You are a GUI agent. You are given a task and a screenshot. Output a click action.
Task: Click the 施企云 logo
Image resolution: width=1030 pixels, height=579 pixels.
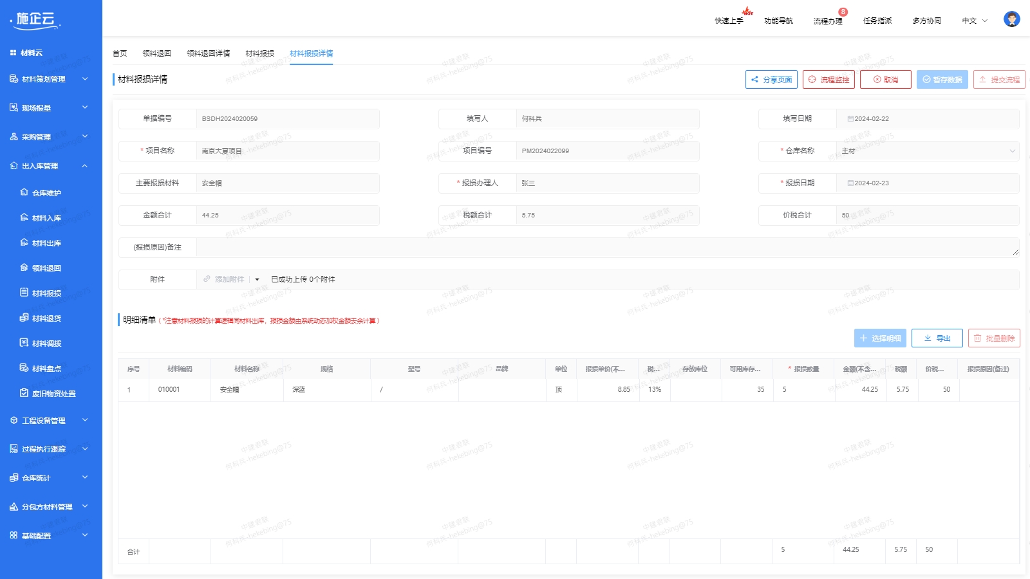point(35,21)
